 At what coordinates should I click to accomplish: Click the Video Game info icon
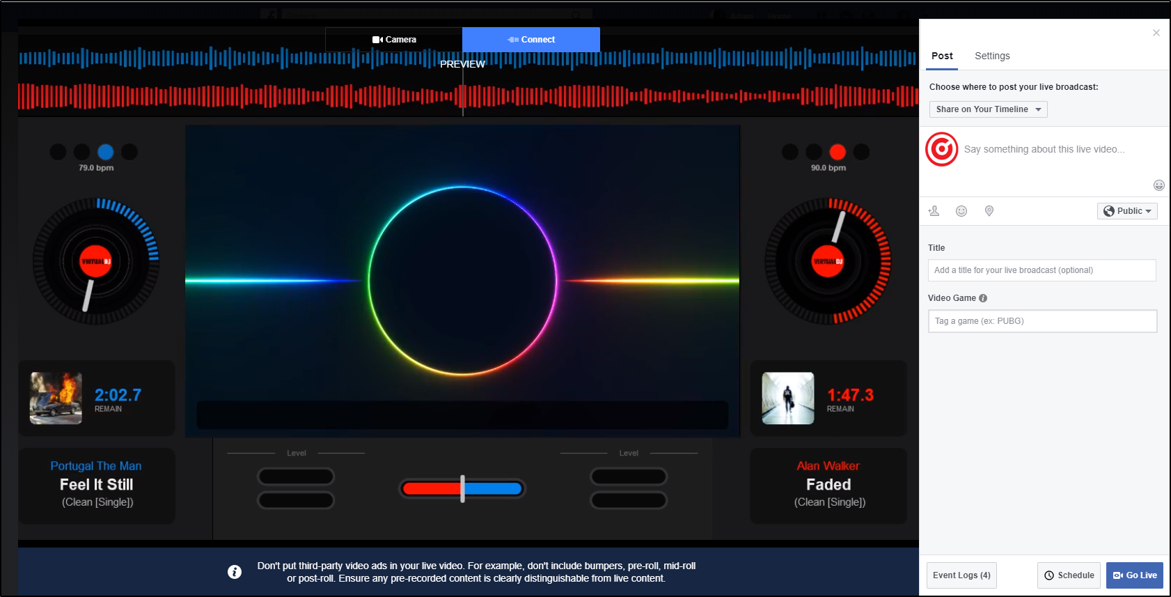[x=983, y=298]
